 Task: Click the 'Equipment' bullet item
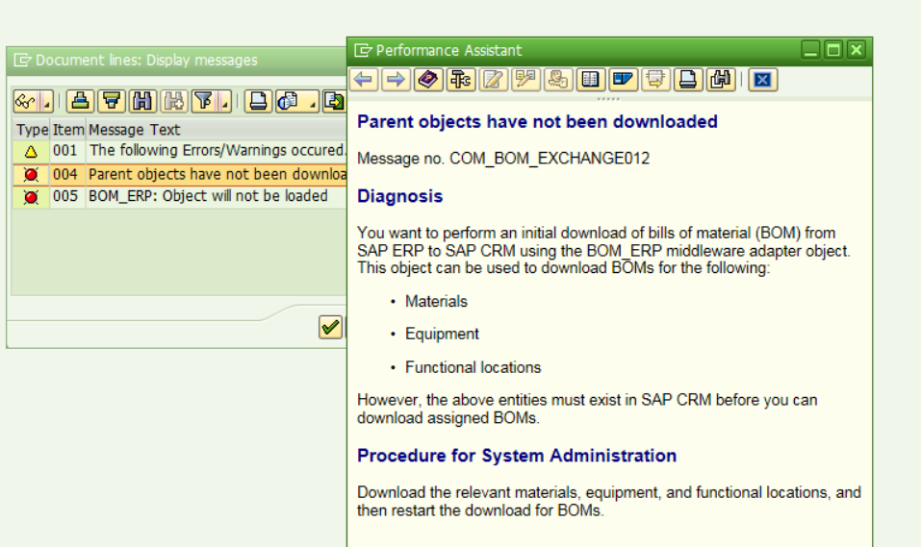pyautogui.click(x=443, y=334)
